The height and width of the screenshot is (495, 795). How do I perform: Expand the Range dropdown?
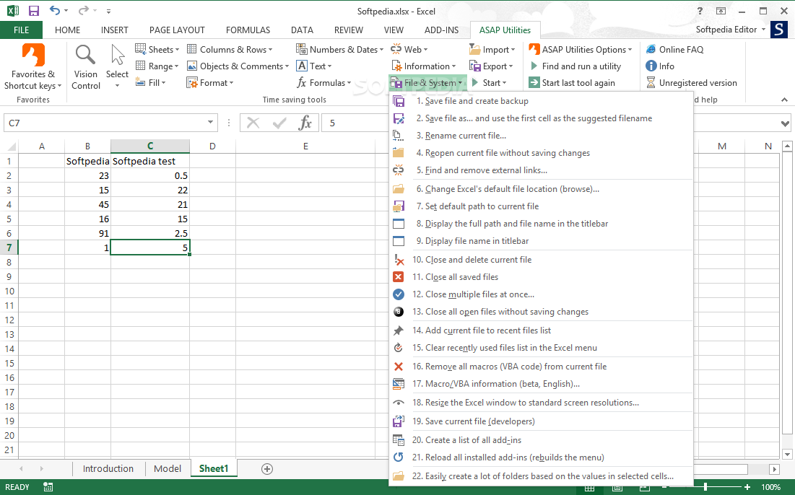(157, 66)
